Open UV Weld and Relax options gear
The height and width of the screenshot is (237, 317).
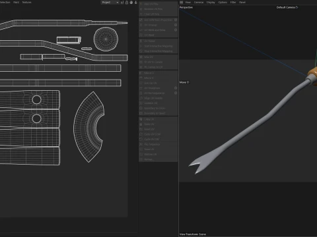pyautogui.click(x=176, y=30)
